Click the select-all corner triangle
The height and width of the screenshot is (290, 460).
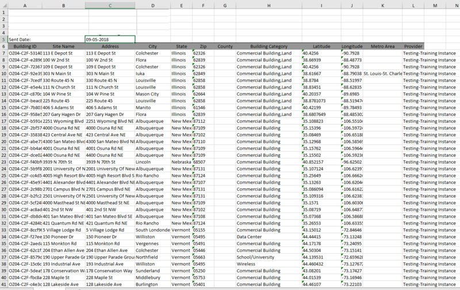[3, 5]
